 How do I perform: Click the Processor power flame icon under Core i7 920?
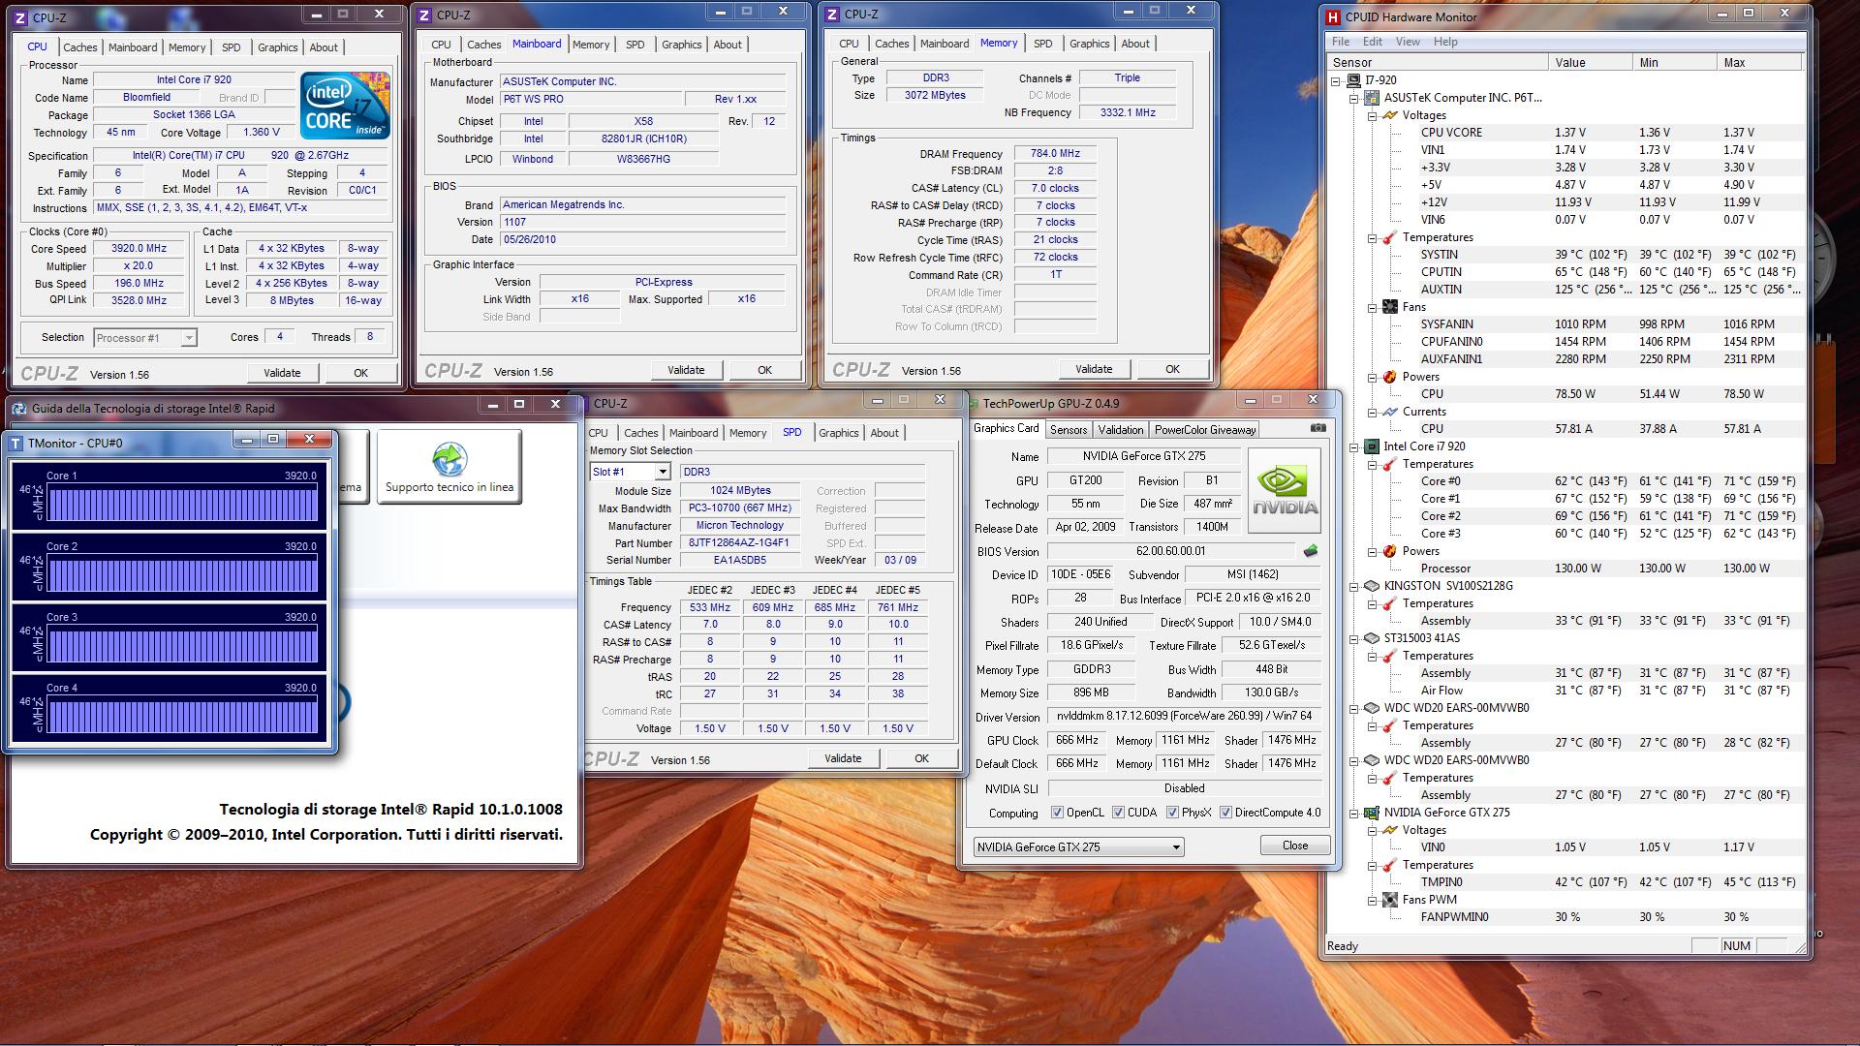tap(1390, 551)
